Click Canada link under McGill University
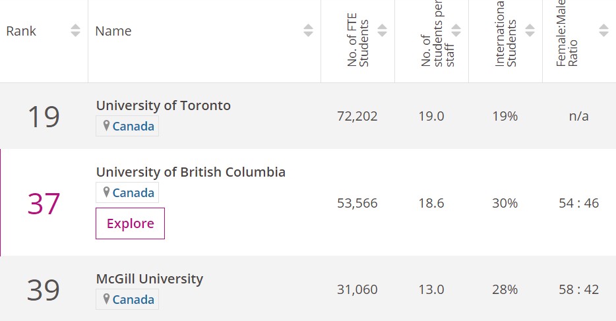The image size is (616, 321). click(x=133, y=300)
